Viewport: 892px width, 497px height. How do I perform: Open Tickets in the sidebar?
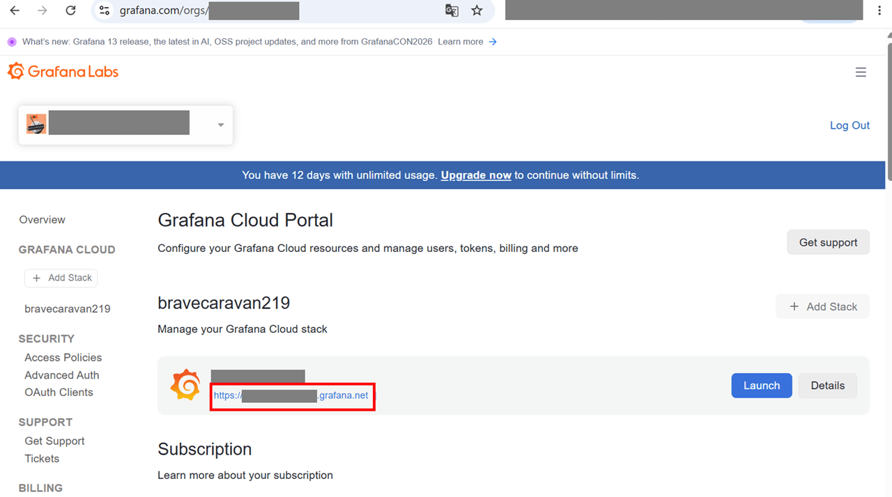42,459
